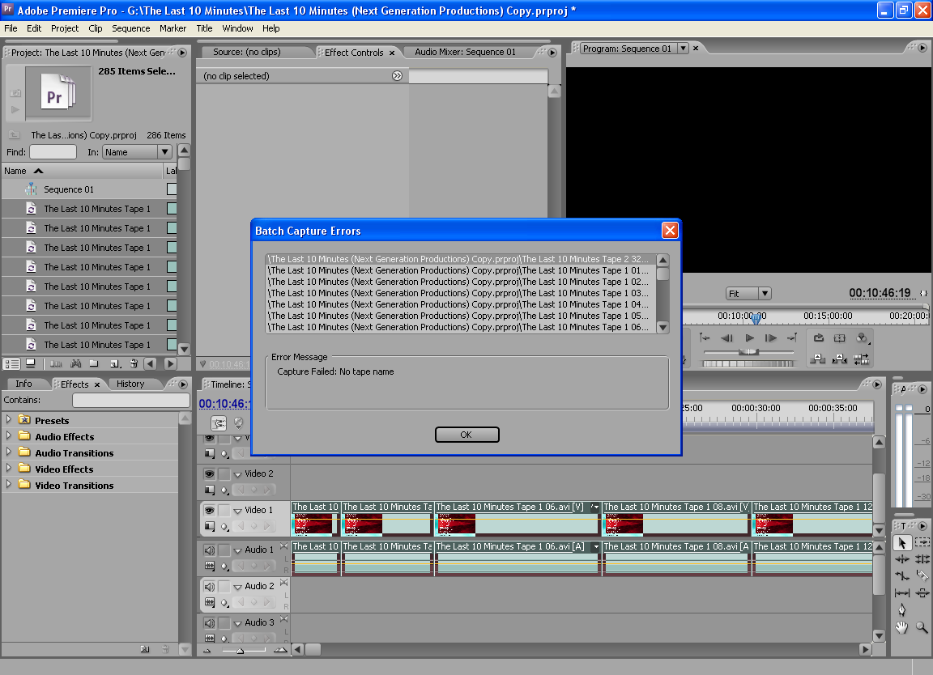This screenshot has height=675, width=933.
Task: Select the Pen tool
Action: [x=902, y=610]
